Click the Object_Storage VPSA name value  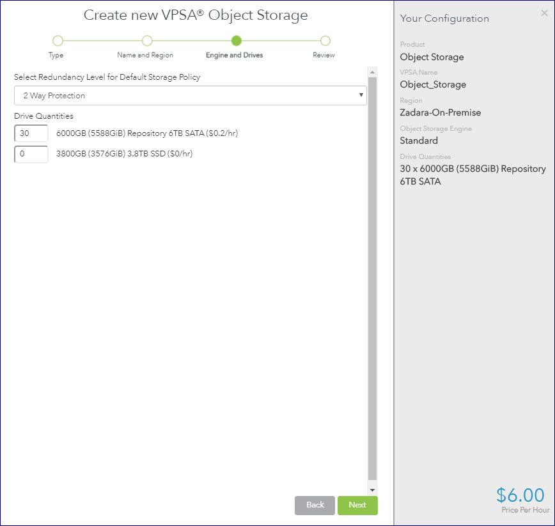point(433,84)
